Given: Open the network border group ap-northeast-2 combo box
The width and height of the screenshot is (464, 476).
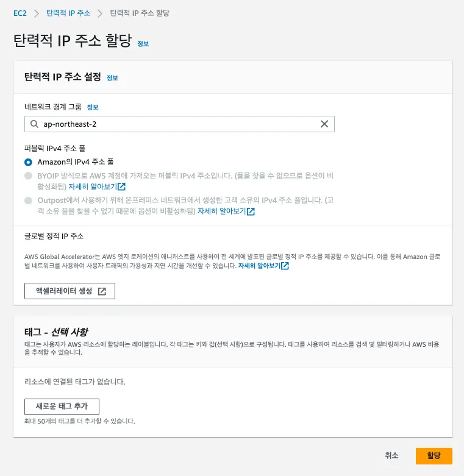Looking at the screenshot, I should click(x=177, y=124).
